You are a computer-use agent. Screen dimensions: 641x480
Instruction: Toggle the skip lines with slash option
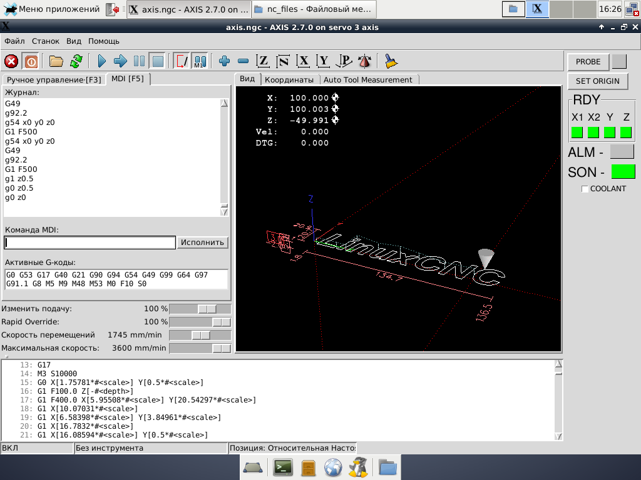tap(182, 61)
